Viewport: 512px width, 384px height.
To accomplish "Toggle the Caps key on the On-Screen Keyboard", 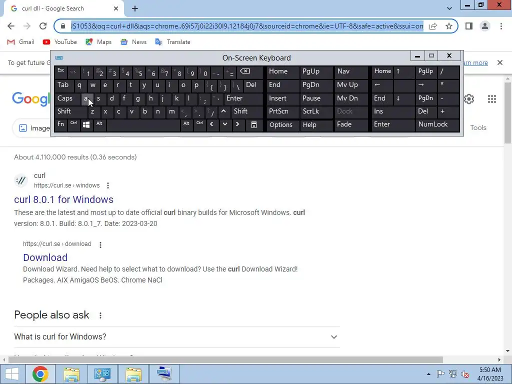I will 67,98.
